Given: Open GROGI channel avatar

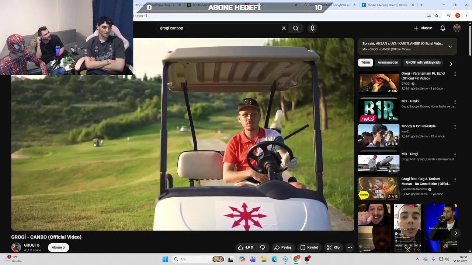Looking at the screenshot, I should [16, 247].
